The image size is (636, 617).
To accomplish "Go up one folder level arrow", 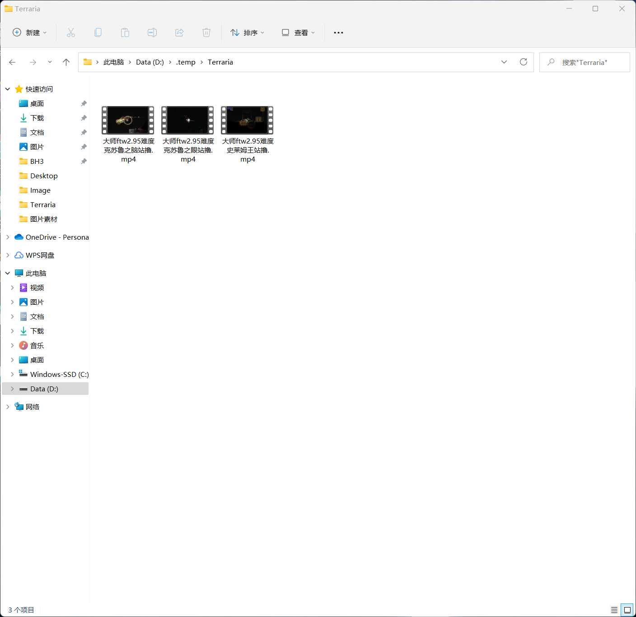I will pos(66,62).
